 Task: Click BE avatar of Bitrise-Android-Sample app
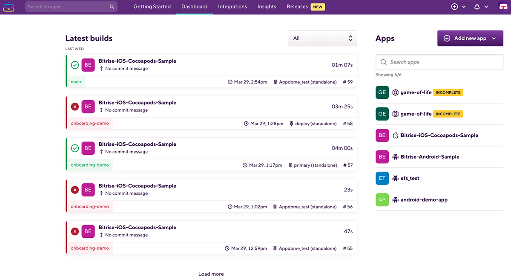pyautogui.click(x=382, y=157)
